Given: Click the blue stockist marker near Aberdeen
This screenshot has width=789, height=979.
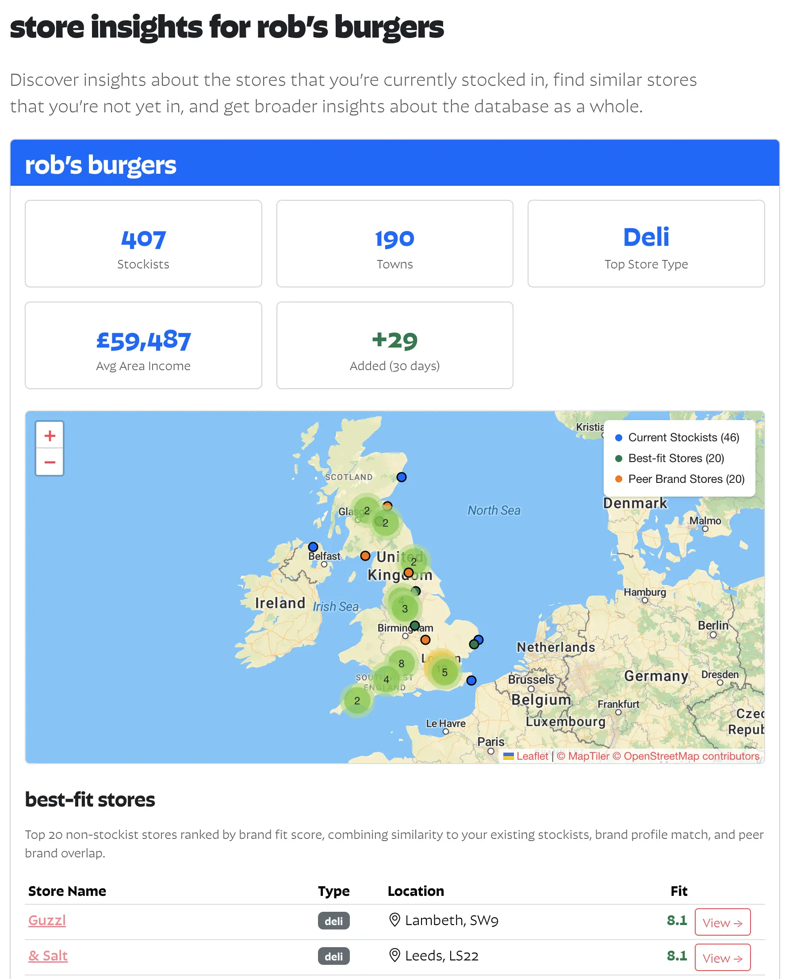Looking at the screenshot, I should coord(401,477).
